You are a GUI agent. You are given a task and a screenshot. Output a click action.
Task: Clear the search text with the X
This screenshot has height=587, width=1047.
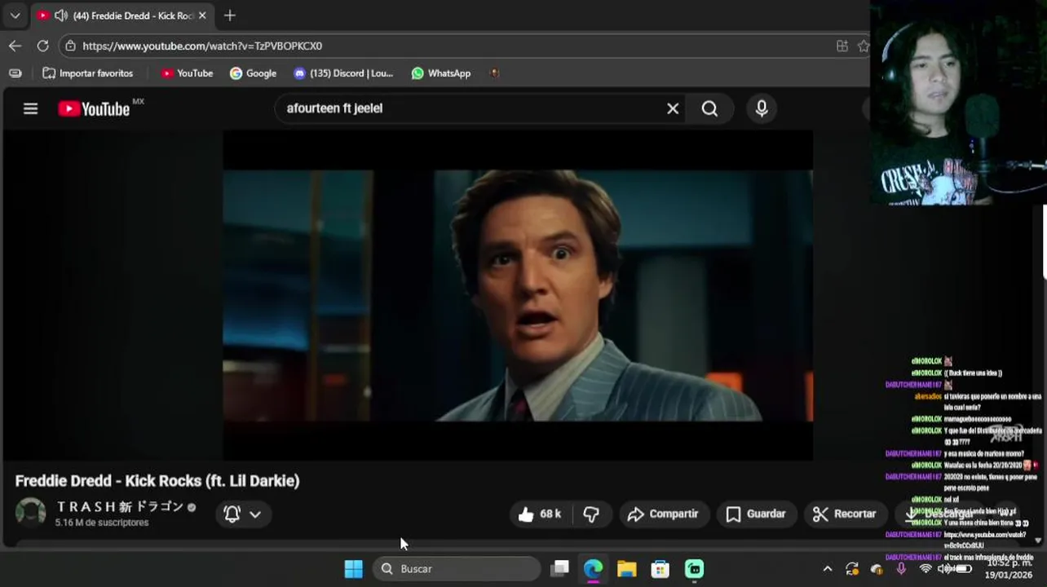point(673,108)
